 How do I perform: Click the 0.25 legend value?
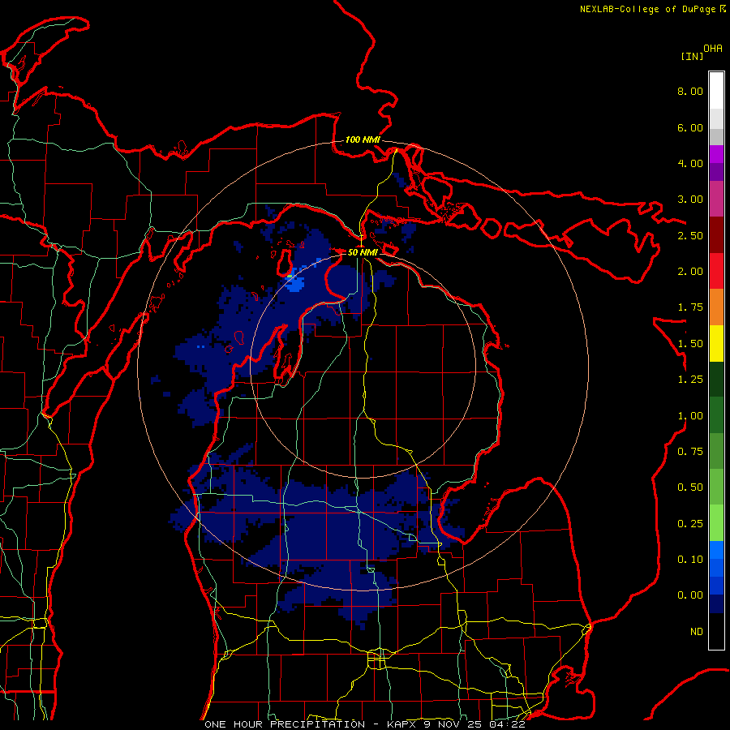tap(690, 524)
